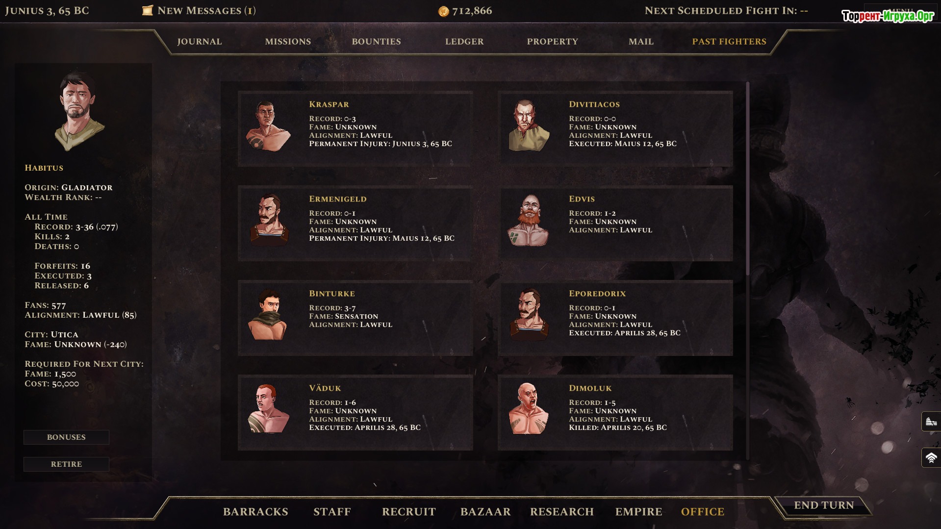Open the Bounties tab
Screen dimensions: 941x529
point(376,42)
